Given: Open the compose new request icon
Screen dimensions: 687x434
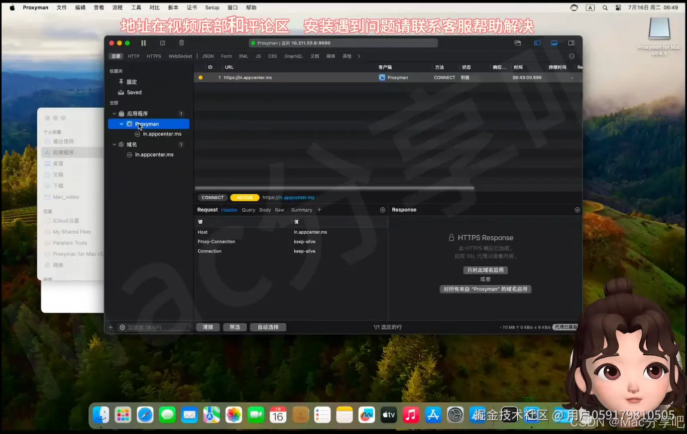Looking at the screenshot, I should [162, 43].
